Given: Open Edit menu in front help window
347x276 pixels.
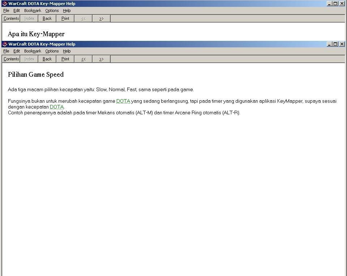Looking at the screenshot, I should pyautogui.click(x=17, y=51).
